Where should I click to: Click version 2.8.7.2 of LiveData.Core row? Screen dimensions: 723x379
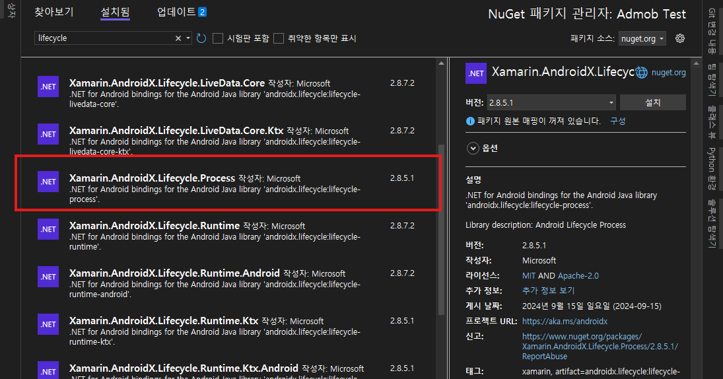point(402,83)
